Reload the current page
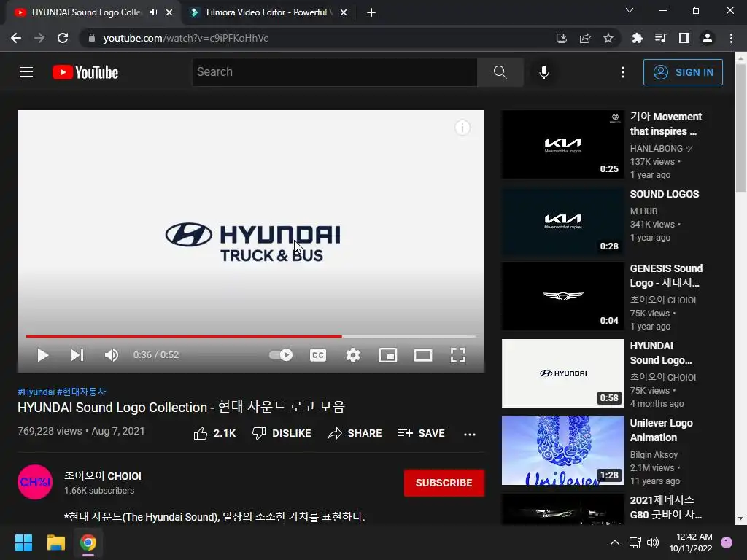The height and width of the screenshot is (560, 747). click(x=63, y=38)
